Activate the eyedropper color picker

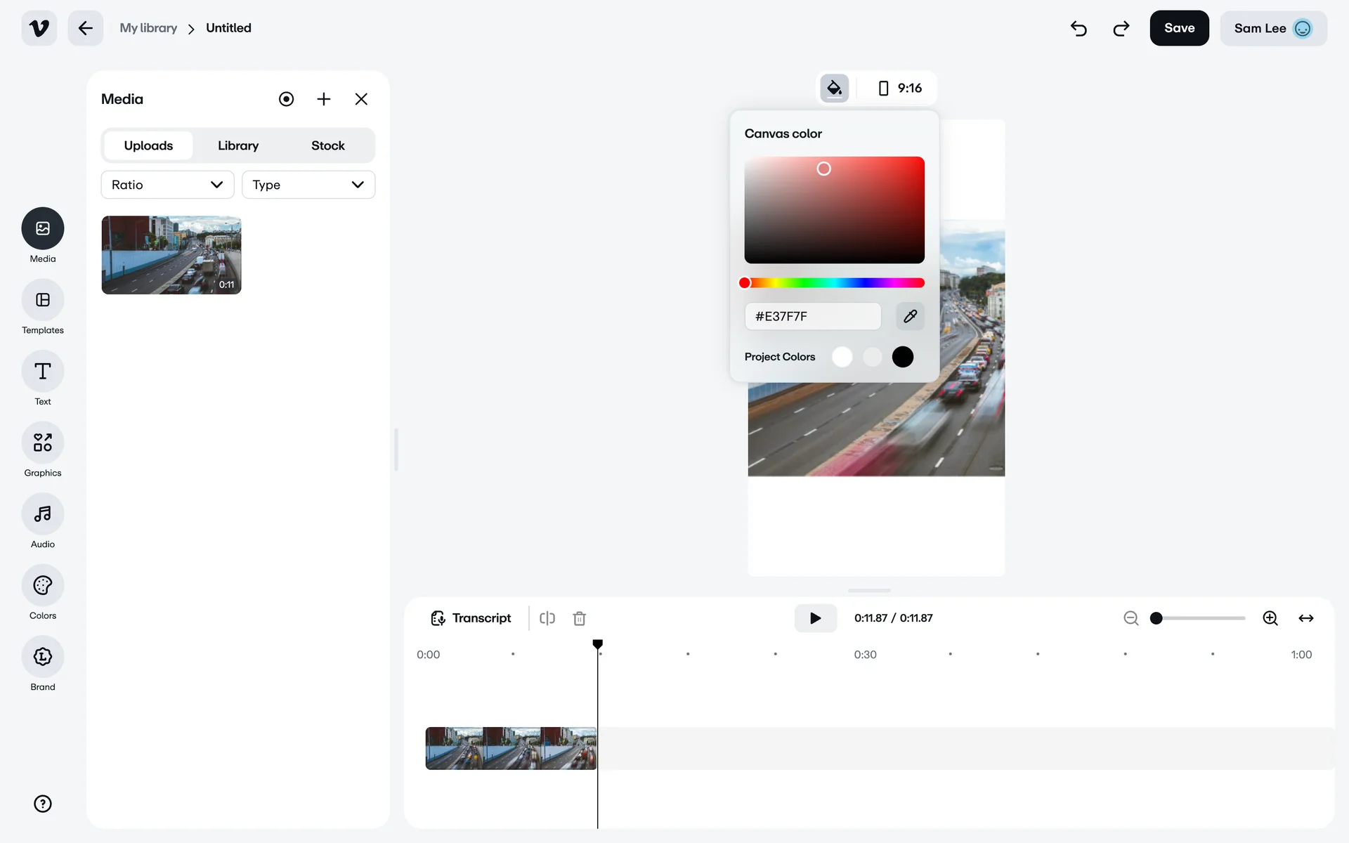pyautogui.click(x=910, y=316)
